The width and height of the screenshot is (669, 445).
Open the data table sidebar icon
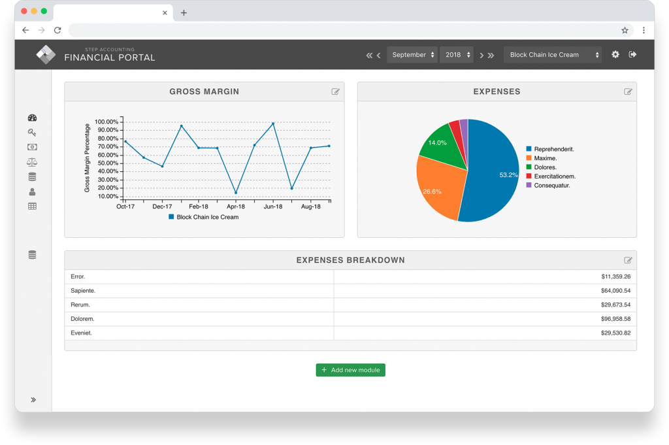tap(32, 206)
